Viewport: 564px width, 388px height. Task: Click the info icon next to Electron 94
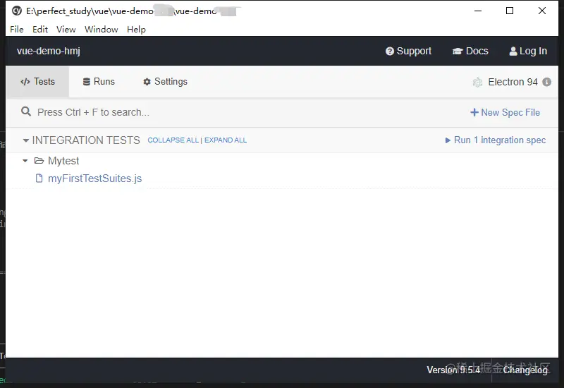click(x=547, y=82)
